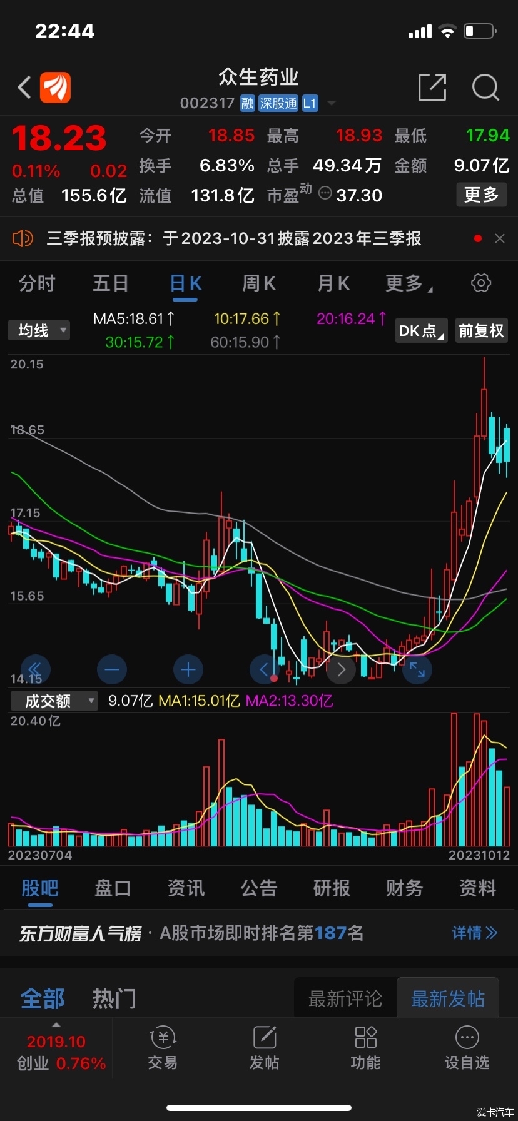Switch sorting to 最新评论
The height and width of the screenshot is (1121, 518).
tap(345, 999)
